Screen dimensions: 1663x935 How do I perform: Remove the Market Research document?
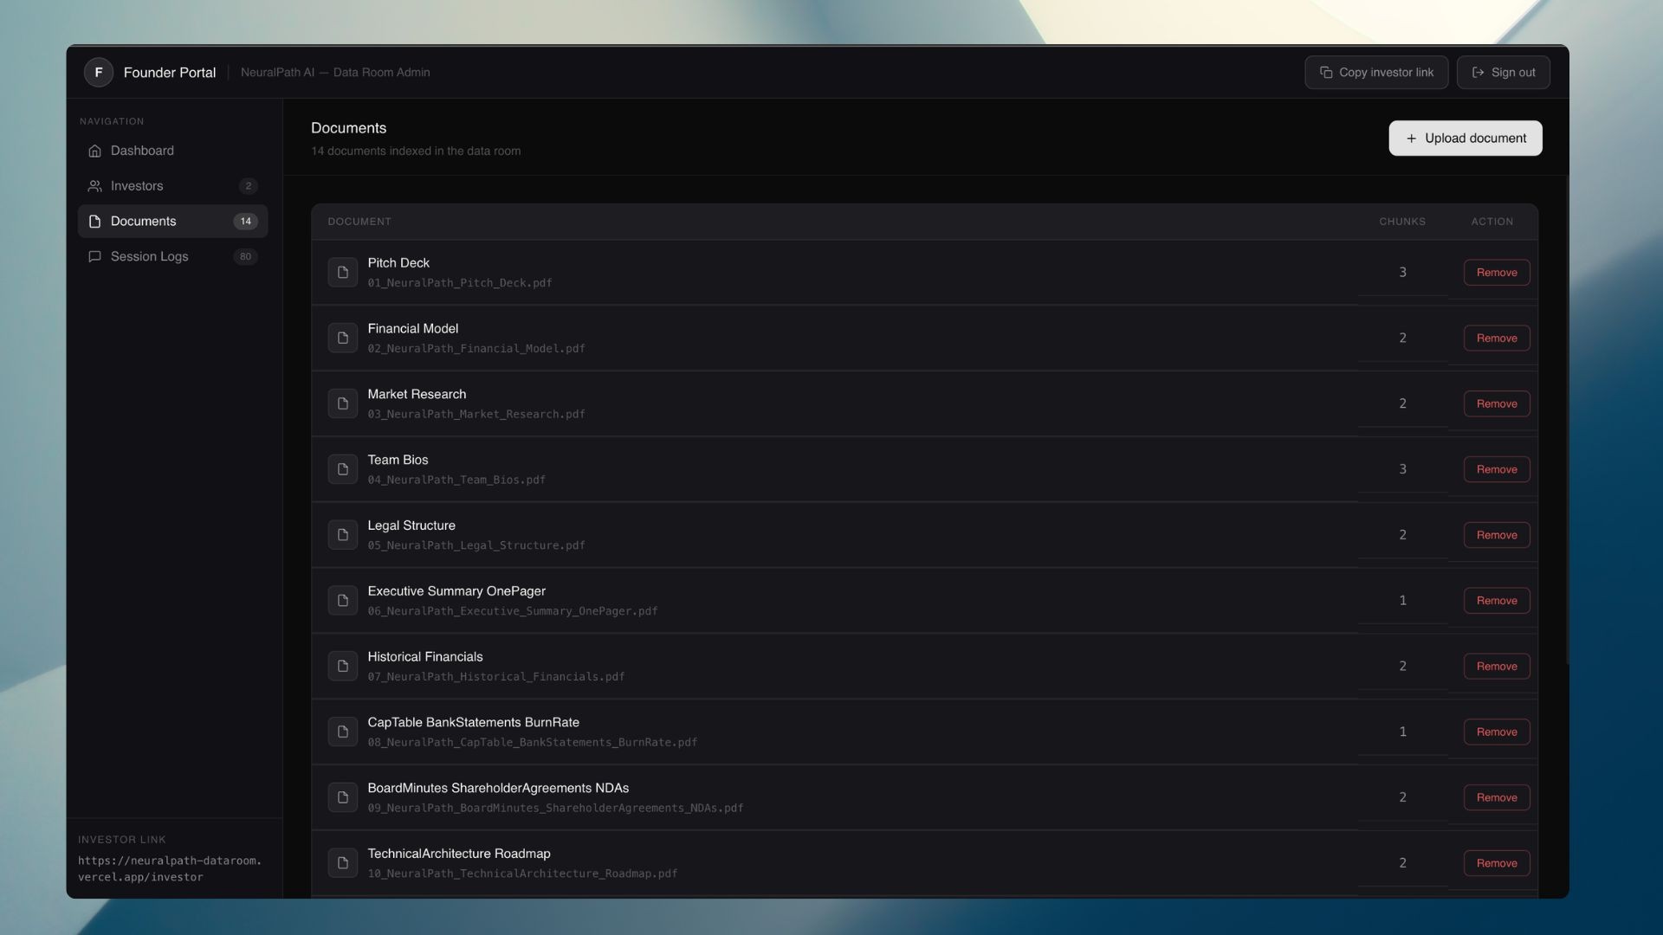click(x=1497, y=404)
